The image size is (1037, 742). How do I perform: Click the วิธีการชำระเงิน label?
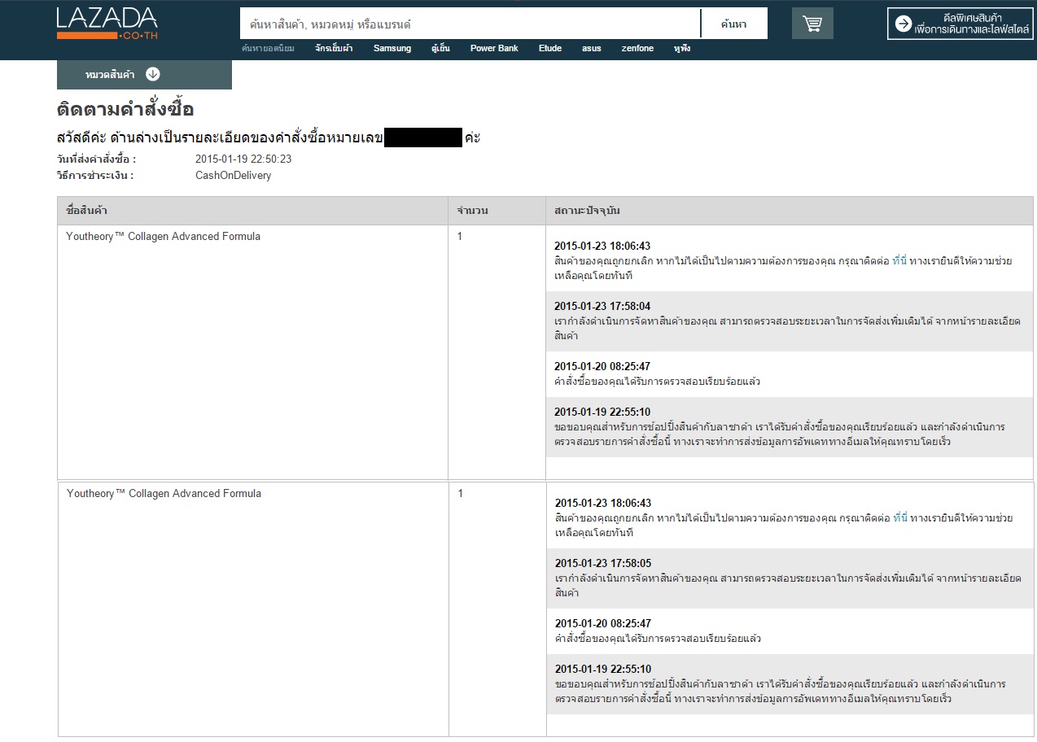tap(95, 176)
